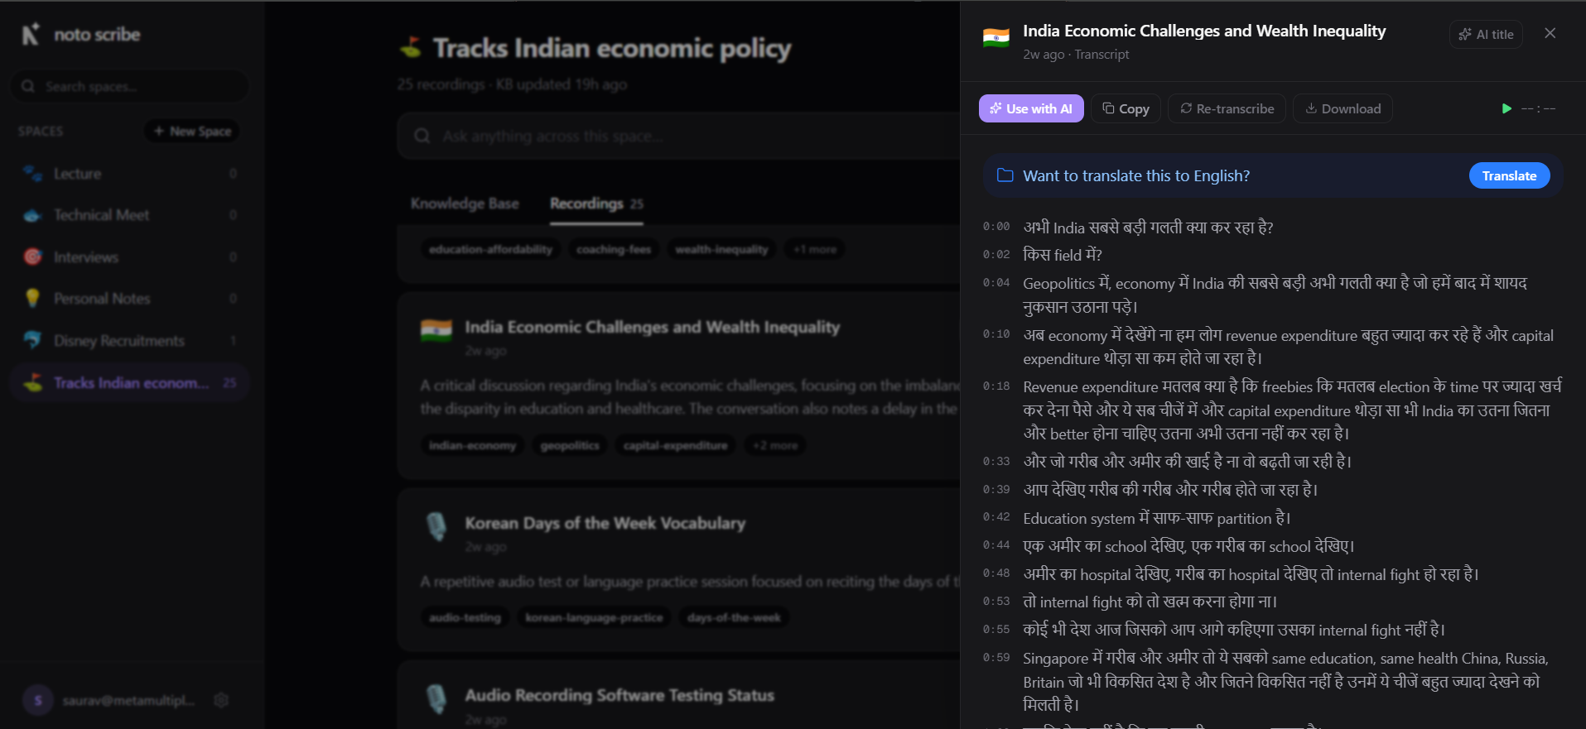
Task: Expand the +1 more tags chip
Action: pos(815,249)
